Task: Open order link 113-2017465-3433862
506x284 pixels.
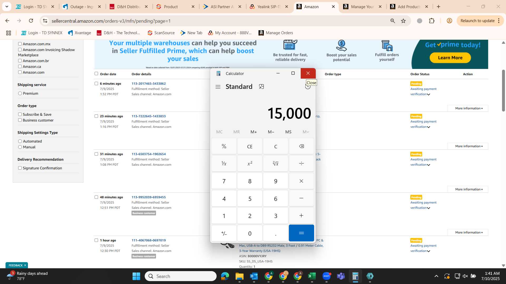Action: pyautogui.click(x=149, y=84)
